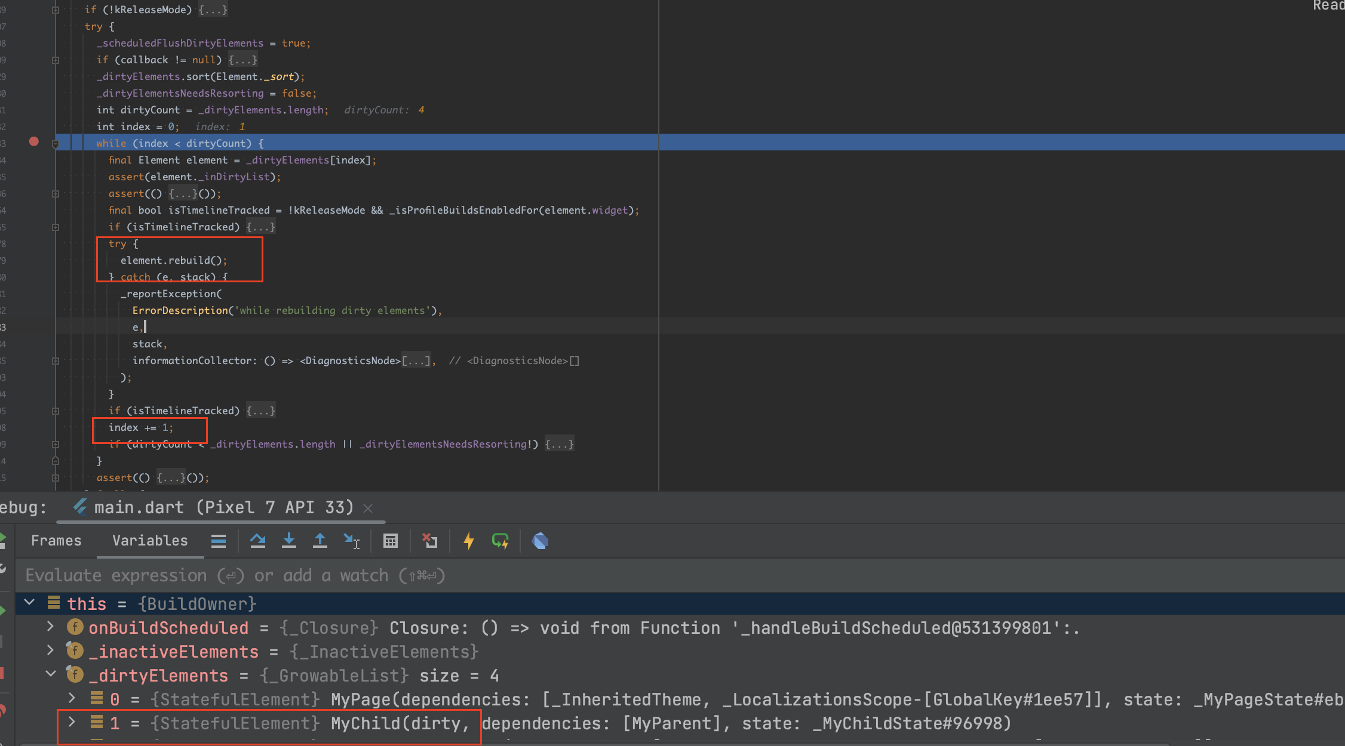The height and width of the screenshot is (746, 1345).
Task: Expand the _inactiveElements variable node
Action: click(50, 651)
